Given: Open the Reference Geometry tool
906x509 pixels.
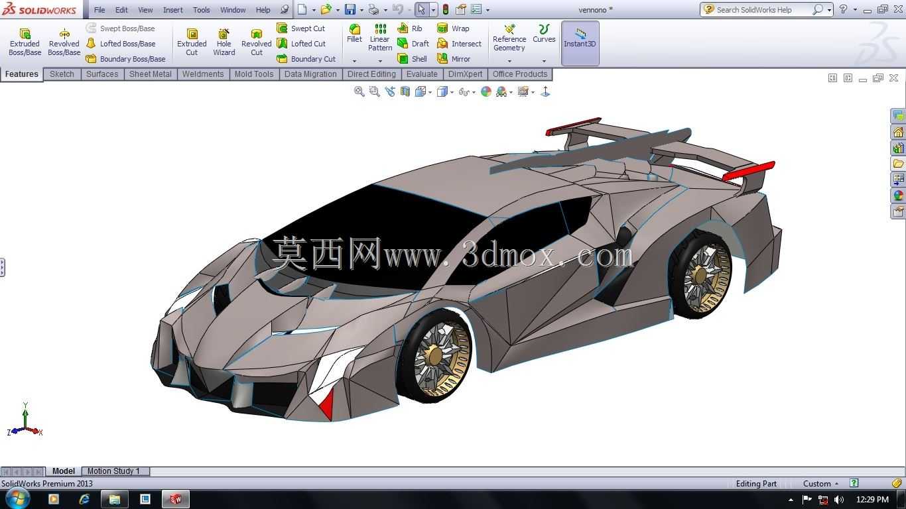Looking at the screenshot, I should 509,38.
